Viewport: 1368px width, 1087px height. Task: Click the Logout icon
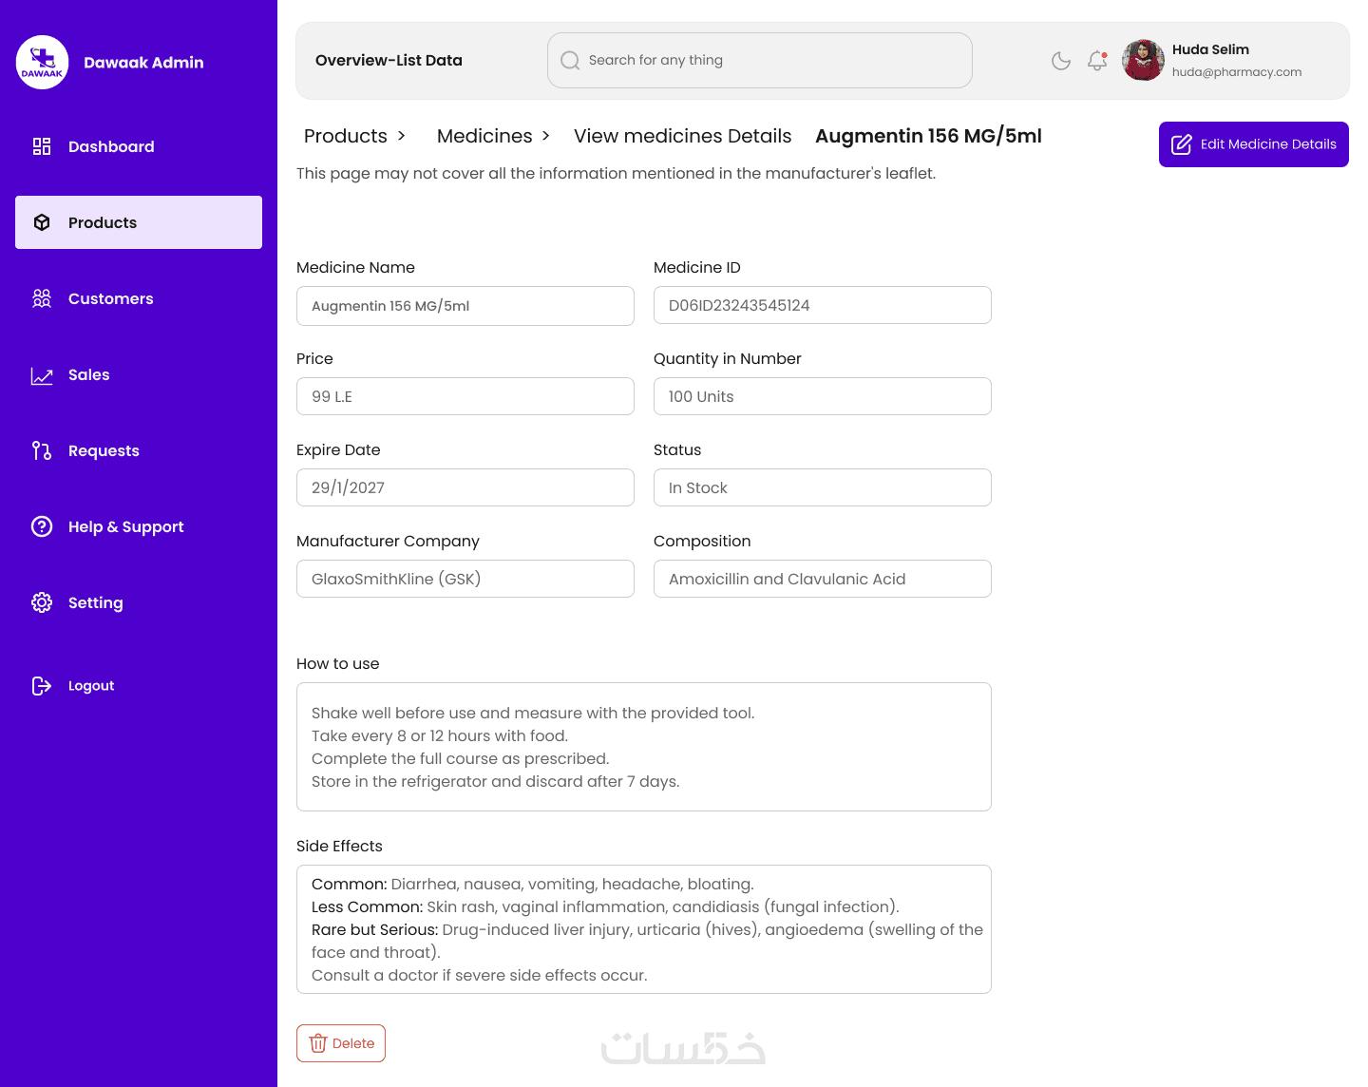pyautogui.click(x=42, y=686)
